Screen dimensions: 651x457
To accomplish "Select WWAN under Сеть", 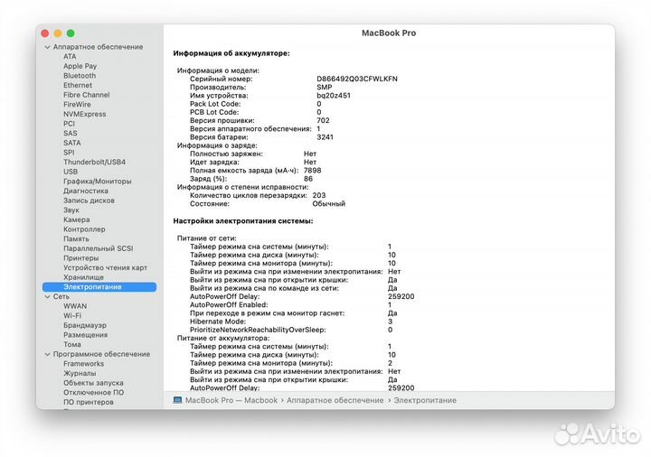I will (x=75, y=306).
